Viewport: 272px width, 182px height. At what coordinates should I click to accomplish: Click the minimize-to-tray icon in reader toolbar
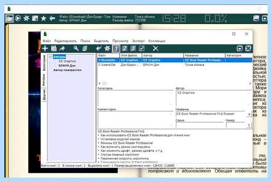pyautogui.click(x=256, y=18)
